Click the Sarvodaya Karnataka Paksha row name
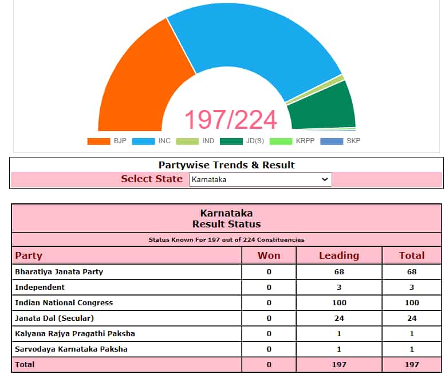The width and height of the screenshot is (445, 374). (x=71, y=349)
